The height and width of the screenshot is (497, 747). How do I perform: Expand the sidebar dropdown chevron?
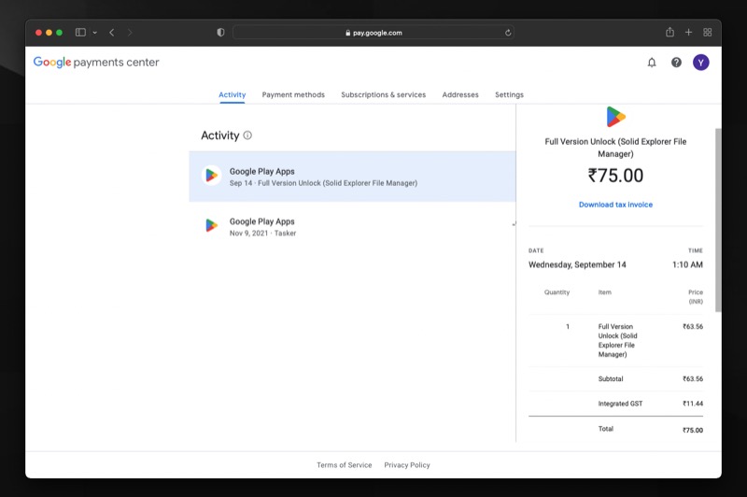pos(94,33)
